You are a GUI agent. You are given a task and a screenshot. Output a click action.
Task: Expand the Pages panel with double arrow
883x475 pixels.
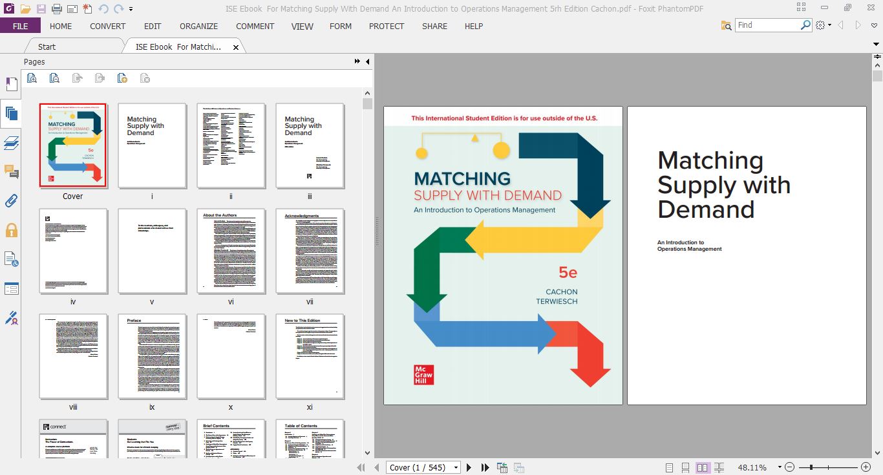[357, 61]
